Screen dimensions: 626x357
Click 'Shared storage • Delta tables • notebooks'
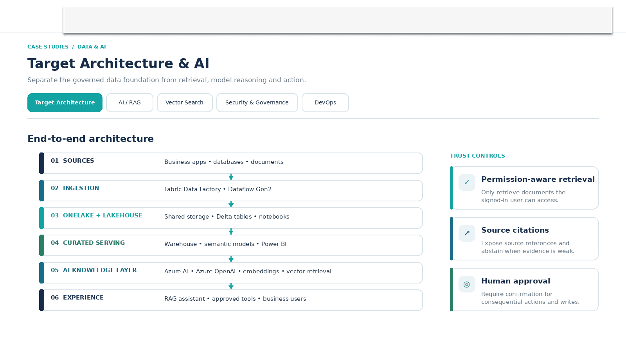point(227,217)
